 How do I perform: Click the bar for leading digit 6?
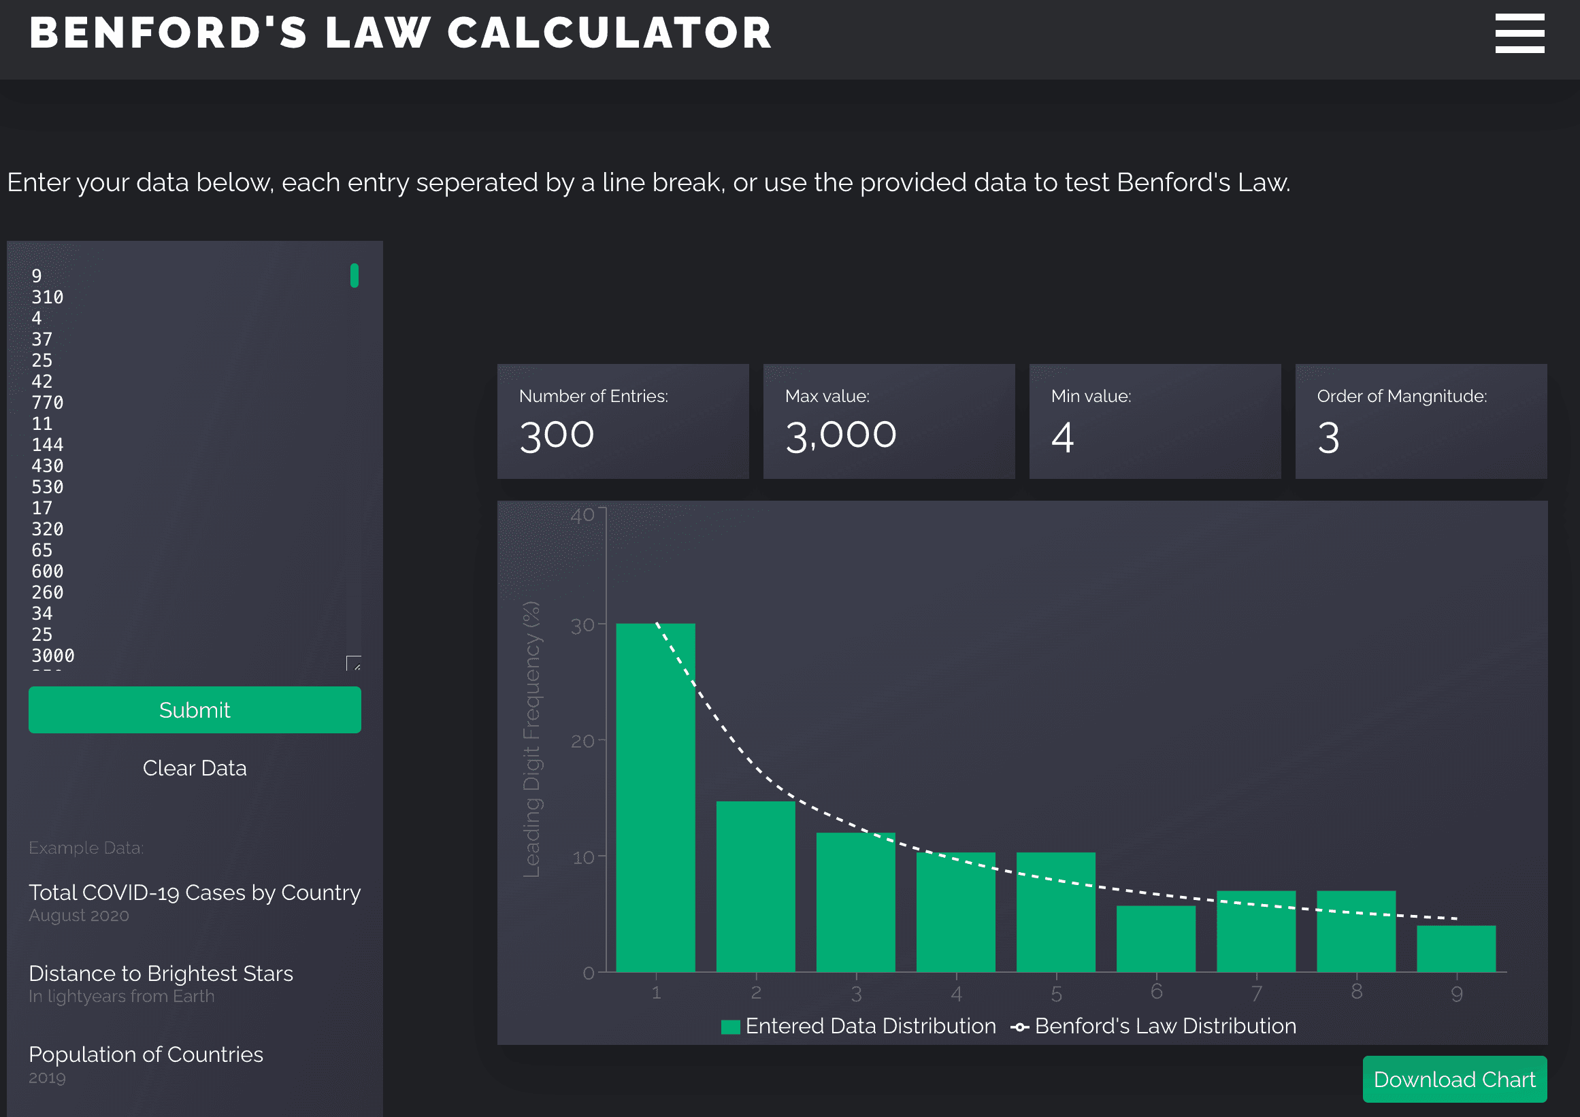tap(1156, 939)
